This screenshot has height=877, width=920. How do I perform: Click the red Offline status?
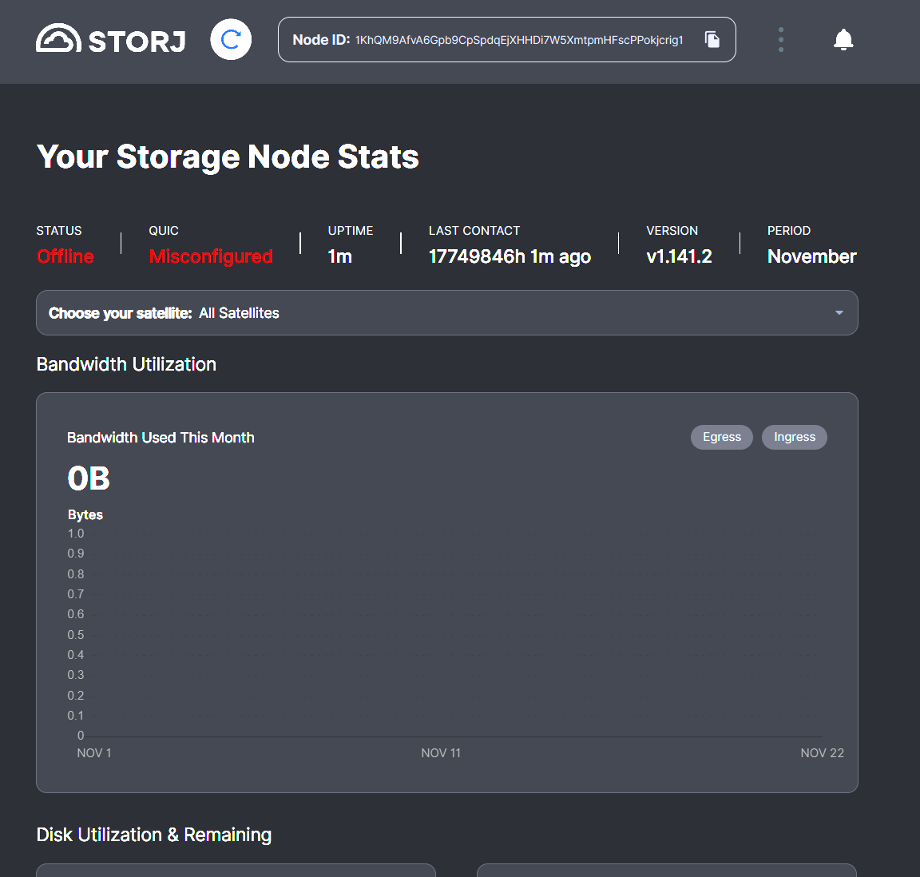tap(65, 256)
